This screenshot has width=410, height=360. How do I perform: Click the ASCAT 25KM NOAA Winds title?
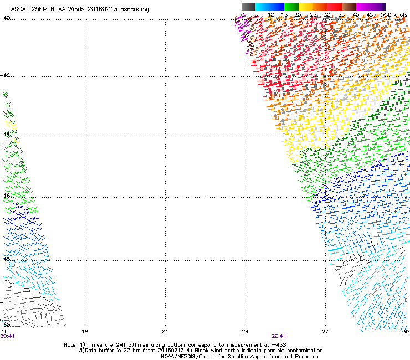tap(80, 9)
